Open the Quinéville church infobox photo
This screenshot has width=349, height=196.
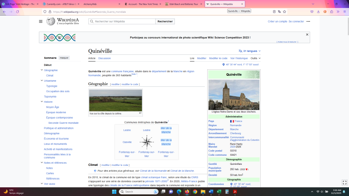coord(234,95)
